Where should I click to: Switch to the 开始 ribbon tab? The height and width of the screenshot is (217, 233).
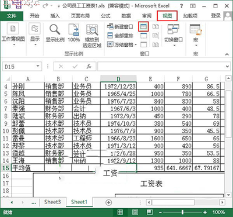pyautogui.click(x=34, y=16)
